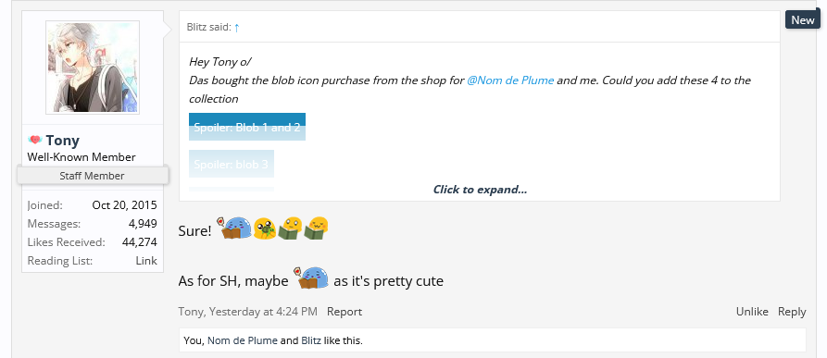827x358 pixels.
Task: Click the blue blob emoji after Sure!
Action: point(236,228)
